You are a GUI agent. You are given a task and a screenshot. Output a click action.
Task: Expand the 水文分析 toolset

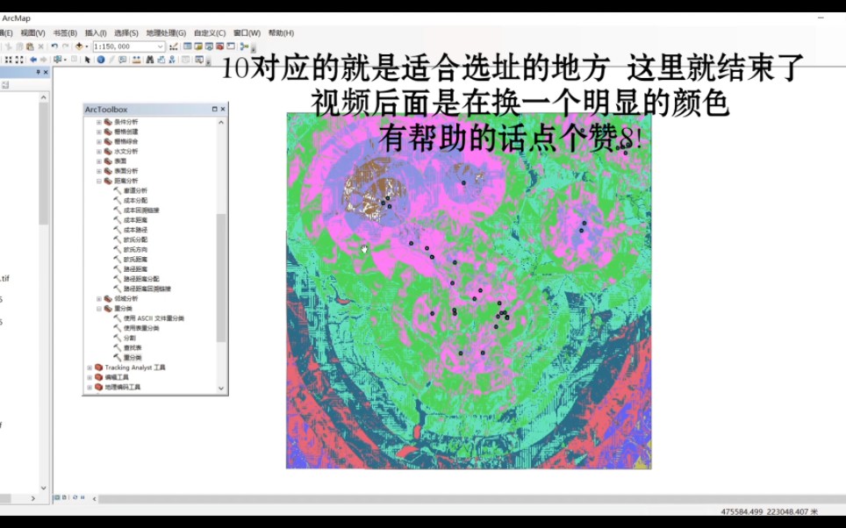point(98,151)
